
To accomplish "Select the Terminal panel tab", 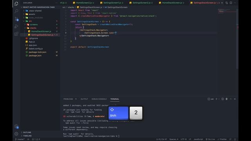I will point(115,99).
